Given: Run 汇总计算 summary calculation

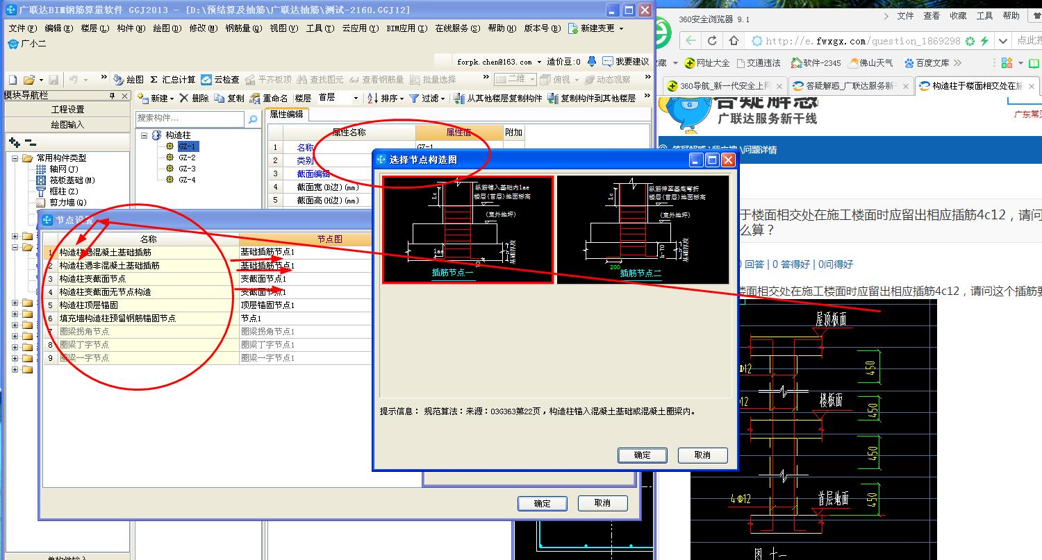Looking at the screenshot, I should (173, 80).
